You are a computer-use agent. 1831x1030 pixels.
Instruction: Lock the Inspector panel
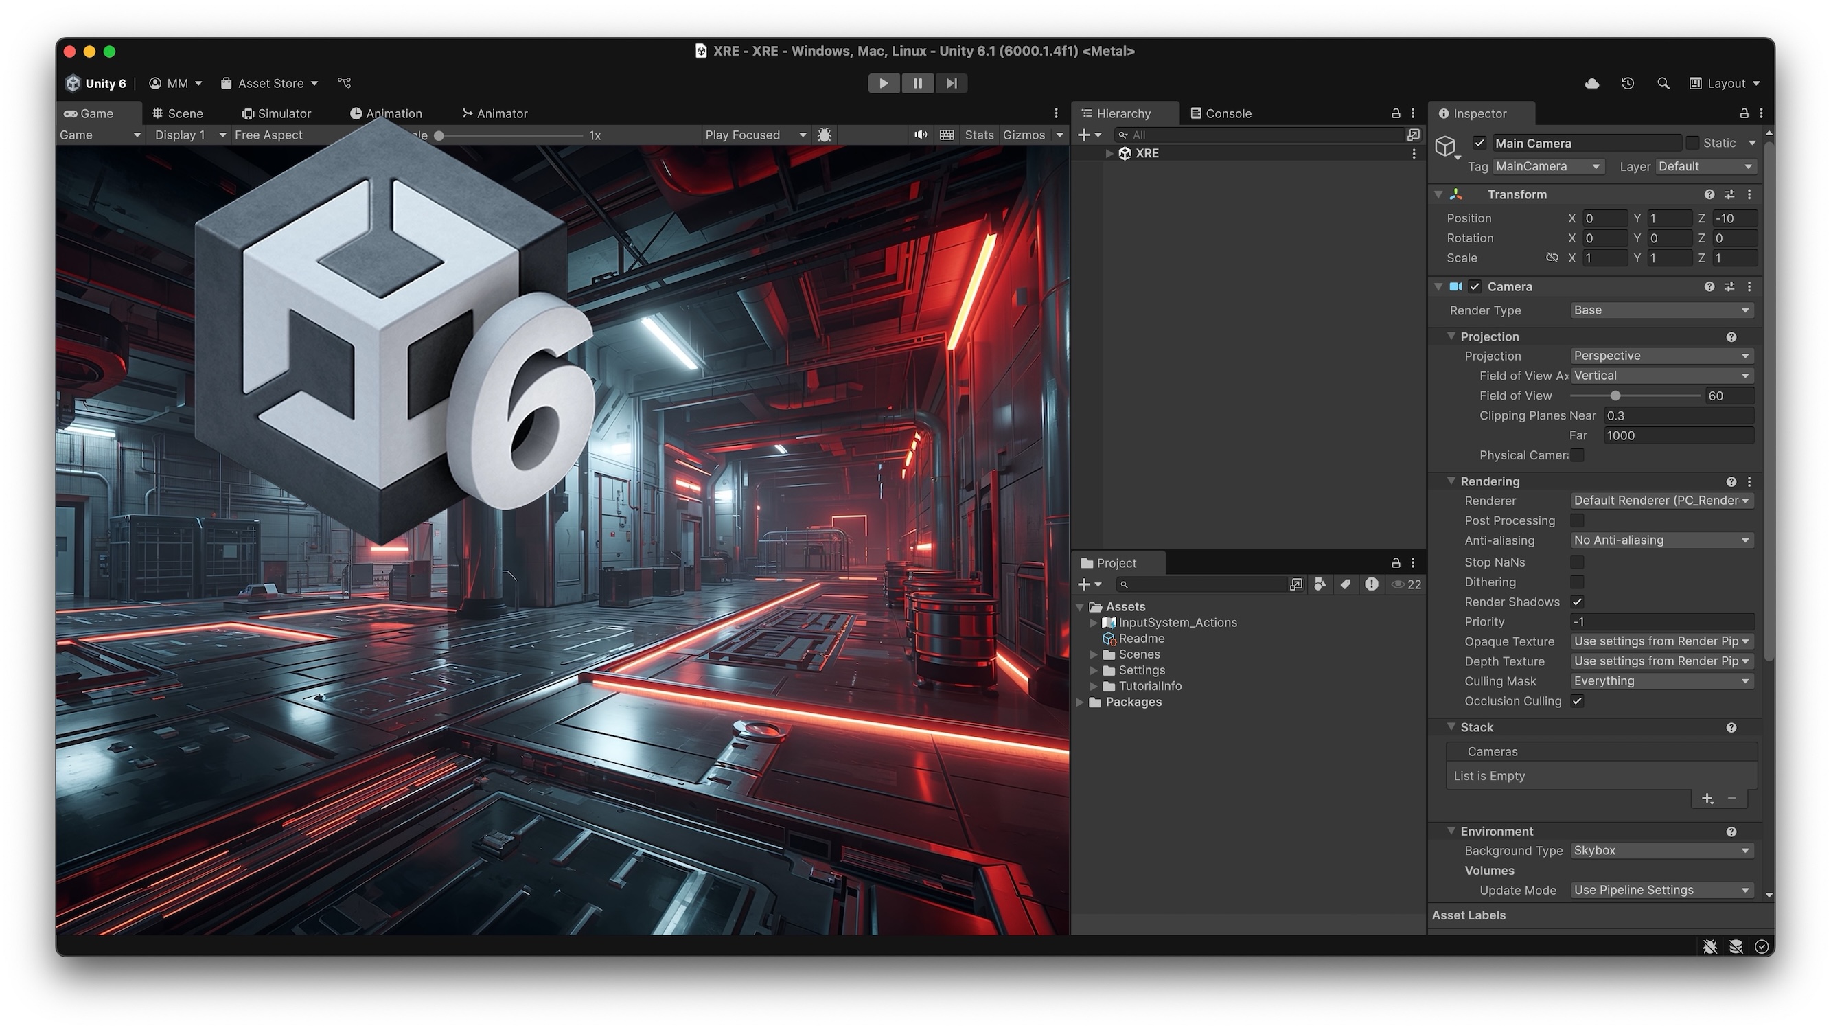click(x=1744, y=113)
